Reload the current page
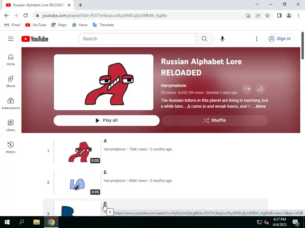Image resolution: width=305 pixels, height=228 pixels. pos(26,15)
